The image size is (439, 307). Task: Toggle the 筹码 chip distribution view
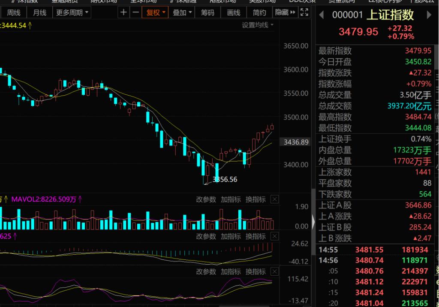207,12
